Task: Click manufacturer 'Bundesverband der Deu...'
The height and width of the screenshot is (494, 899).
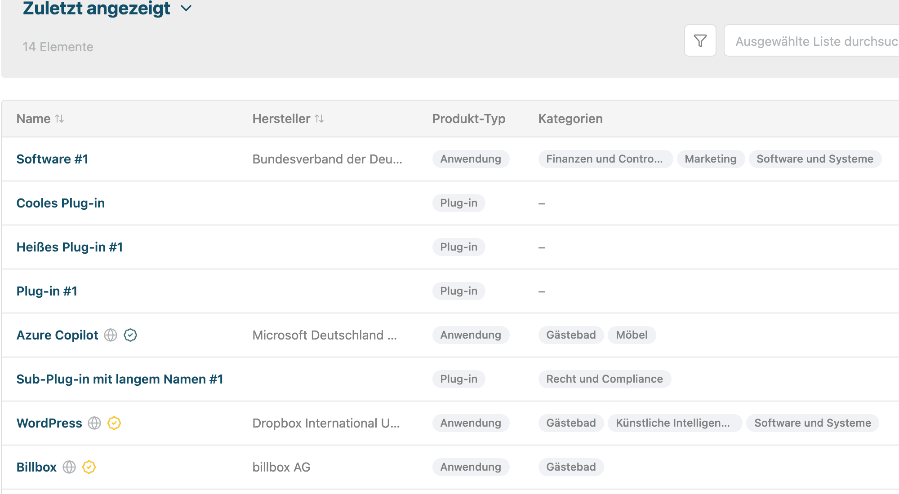Action: (327, 159)
